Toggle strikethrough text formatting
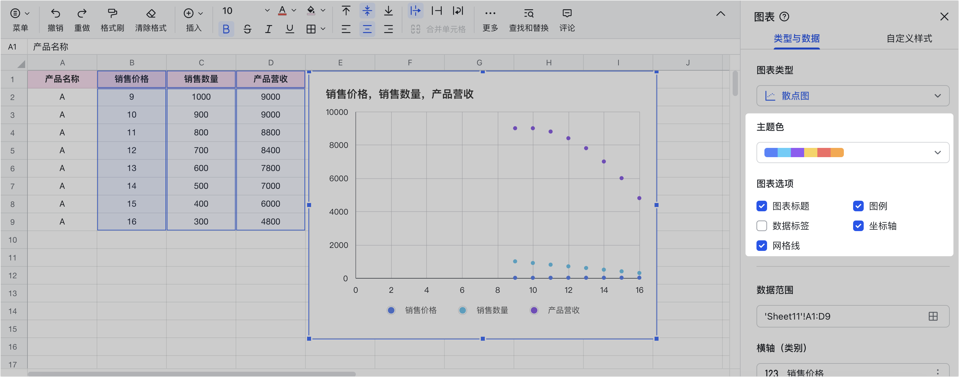 point(247,29)
